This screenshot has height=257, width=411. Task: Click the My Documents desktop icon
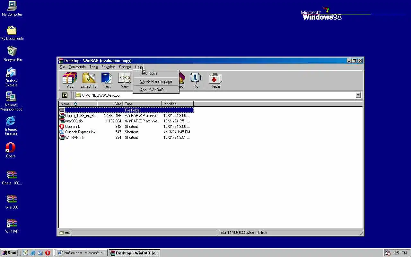(12, 33)
